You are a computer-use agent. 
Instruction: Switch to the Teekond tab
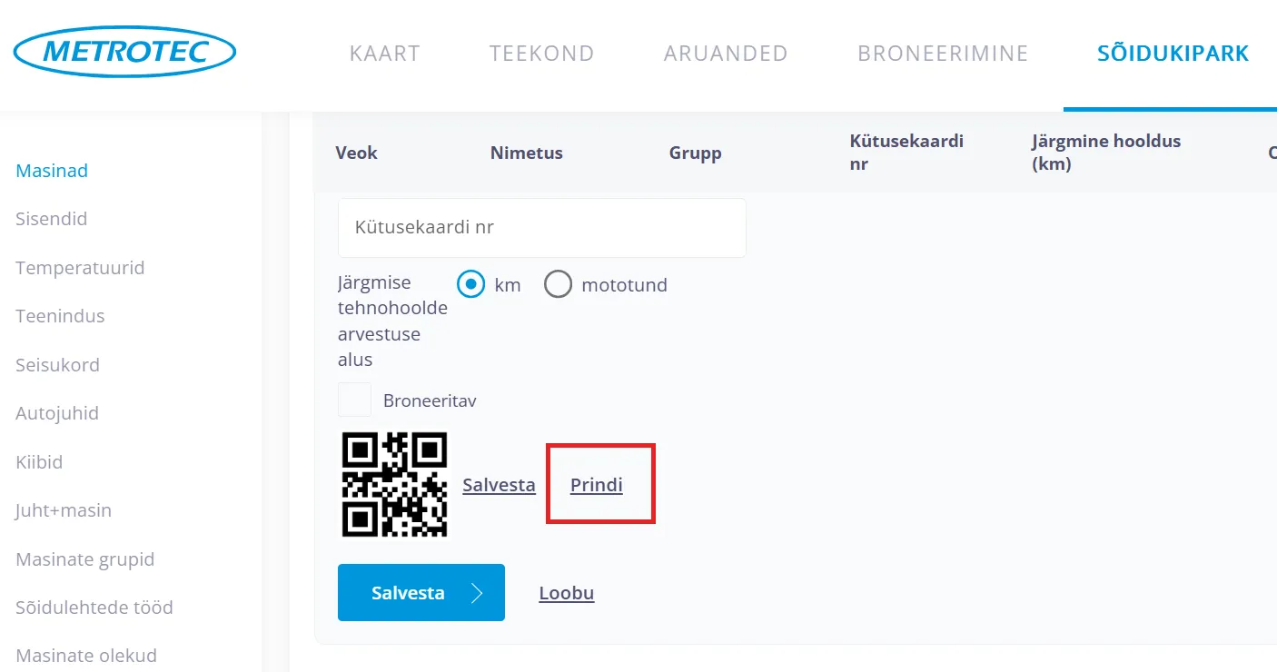pyautogui.click(x=541, y=54)
